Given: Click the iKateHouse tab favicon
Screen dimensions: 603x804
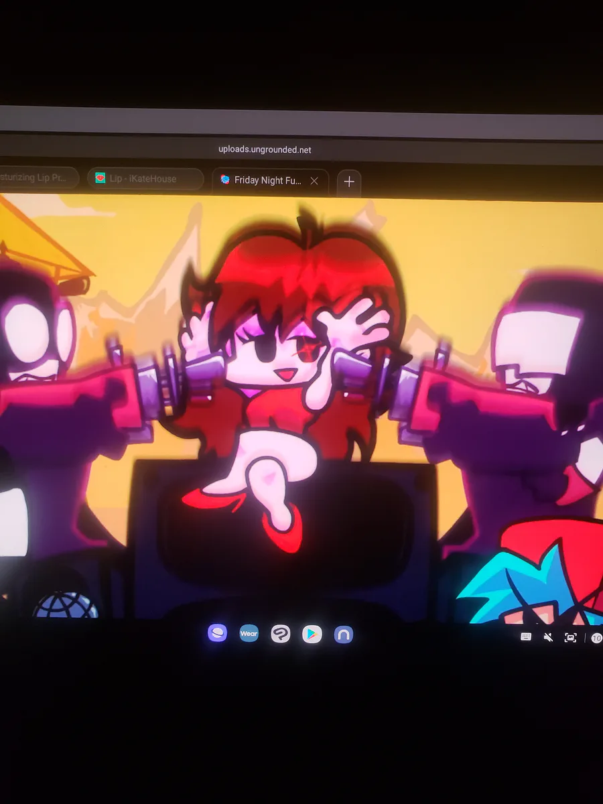Looking at the screenshot, I should coord(100,178).
